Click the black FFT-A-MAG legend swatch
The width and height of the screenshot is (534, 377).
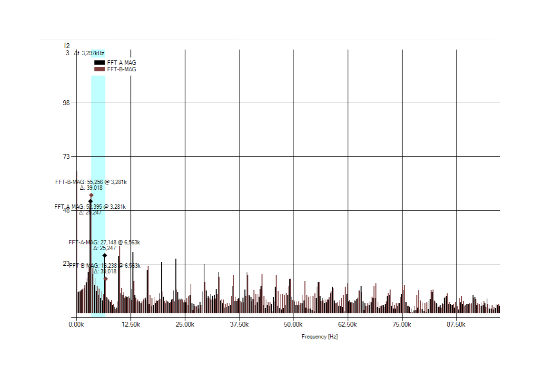coord(99,63)
